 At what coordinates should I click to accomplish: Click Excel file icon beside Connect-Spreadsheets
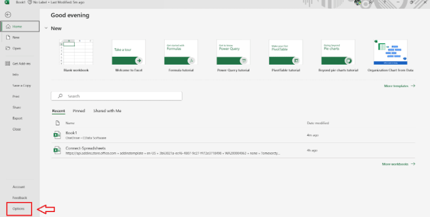pos(57,150)
